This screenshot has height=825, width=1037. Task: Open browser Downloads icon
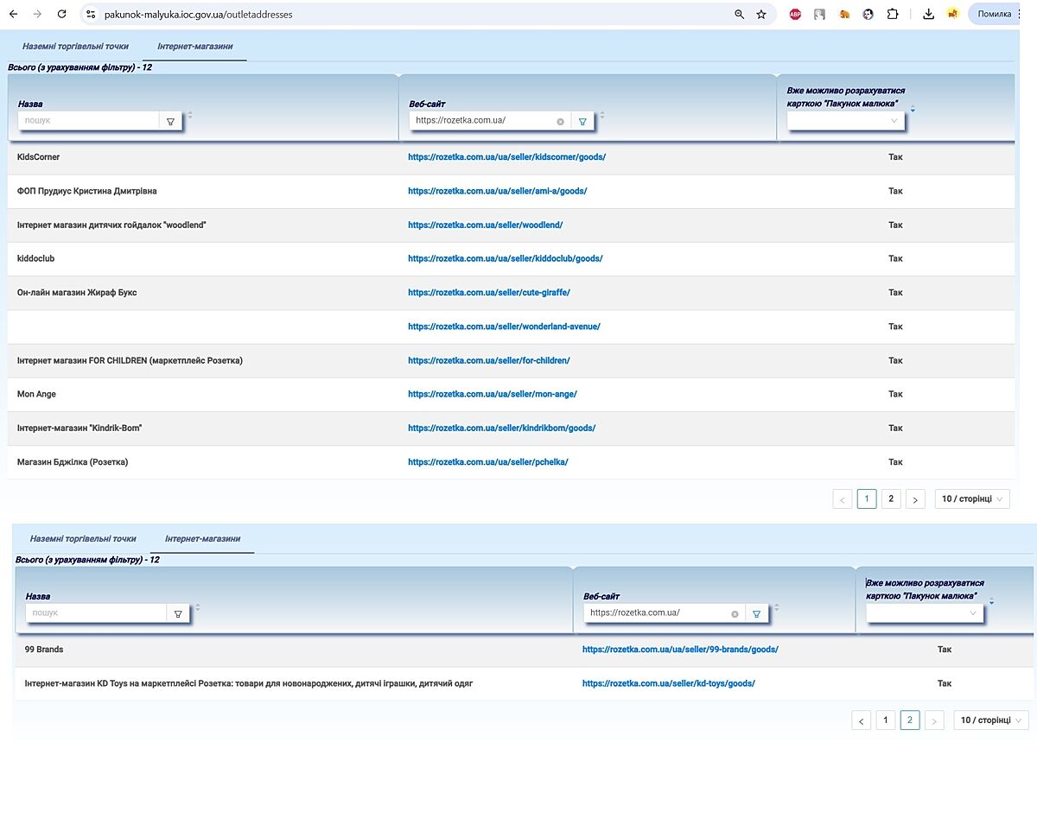point(929,14)
